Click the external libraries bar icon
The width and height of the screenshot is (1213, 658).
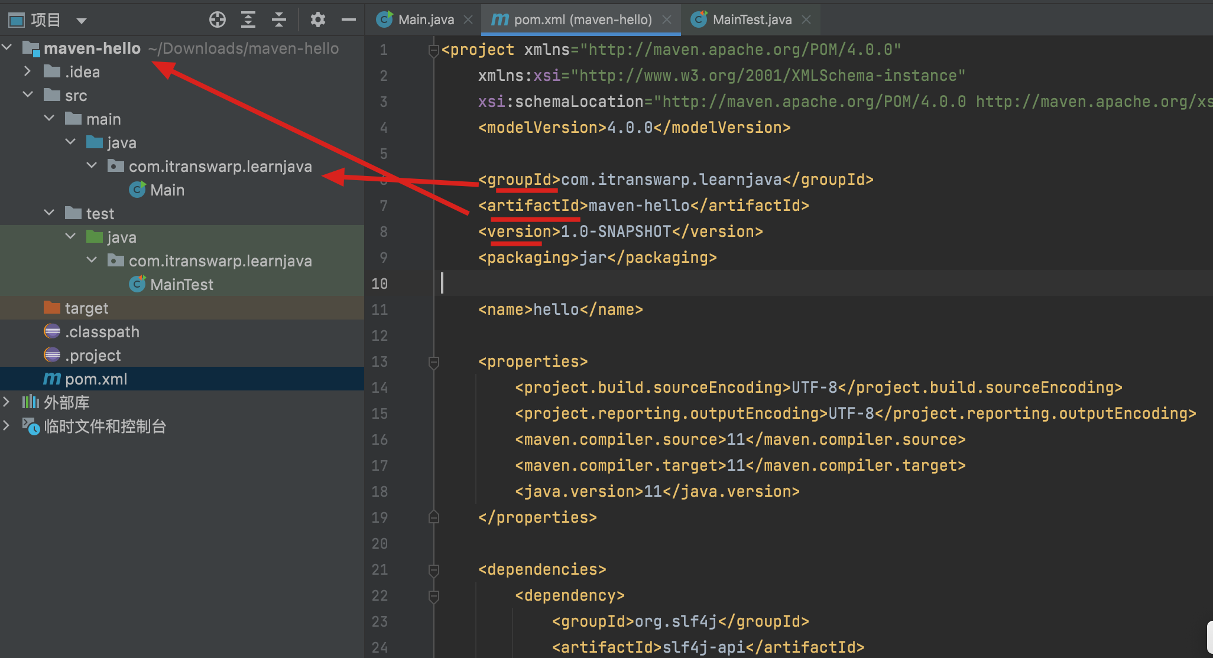click(31, 402)
